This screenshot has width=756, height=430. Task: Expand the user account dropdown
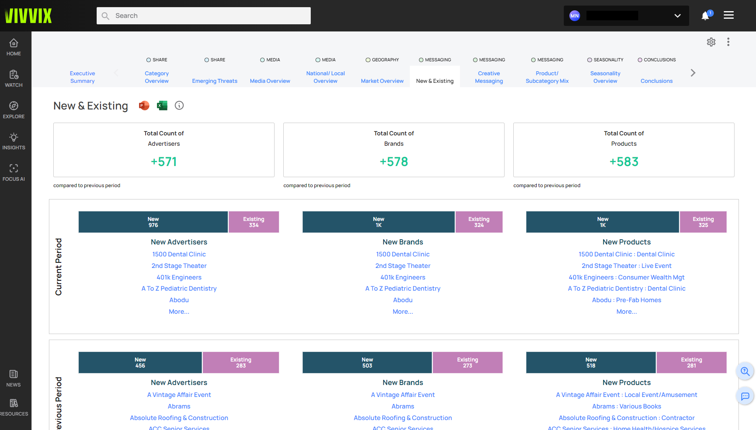677,16
